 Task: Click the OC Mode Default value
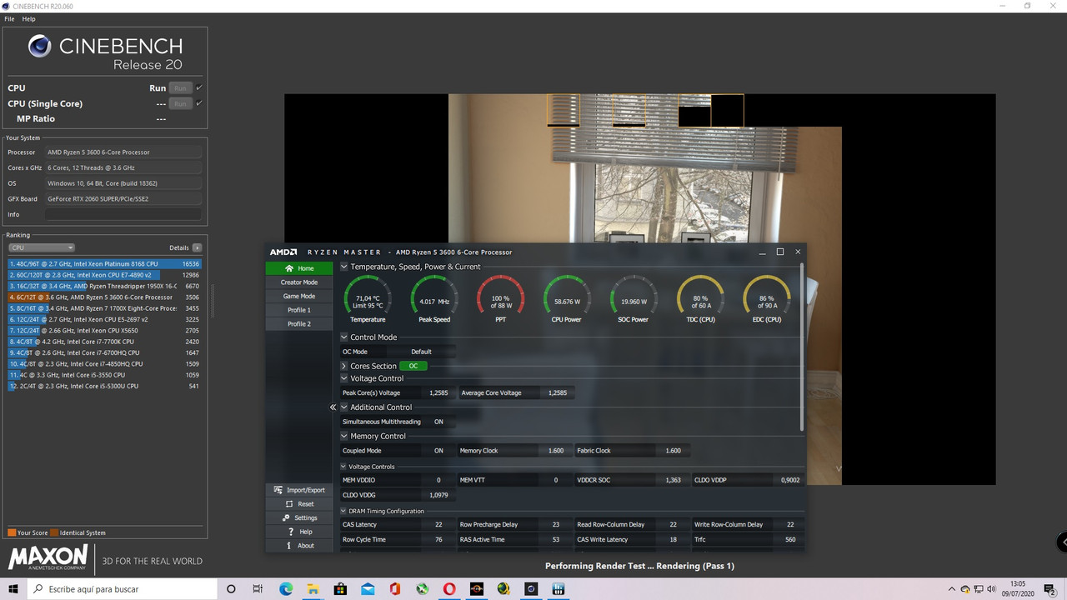[421, 352]
